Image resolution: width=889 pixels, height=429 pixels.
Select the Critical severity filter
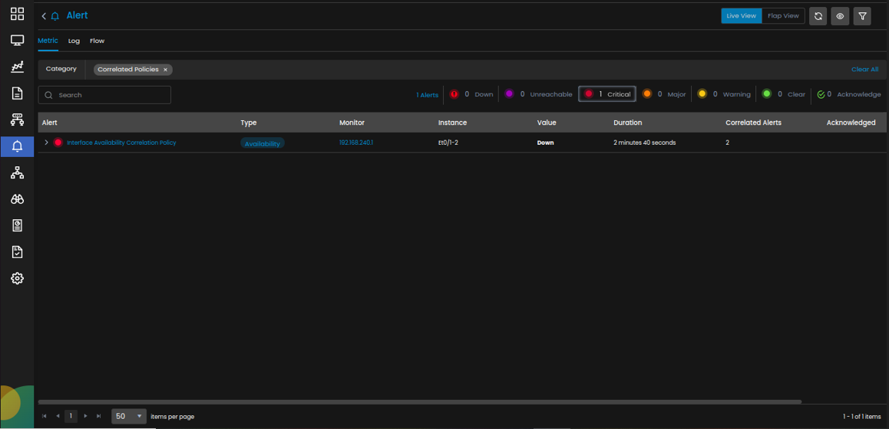tap(607, 94)
